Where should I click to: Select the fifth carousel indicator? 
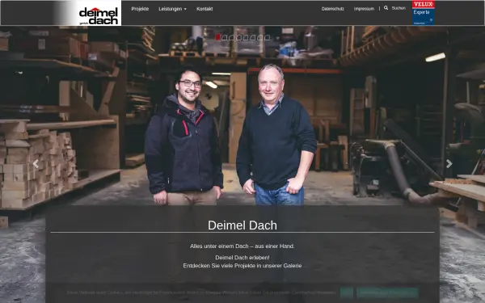tap(246, 37)
